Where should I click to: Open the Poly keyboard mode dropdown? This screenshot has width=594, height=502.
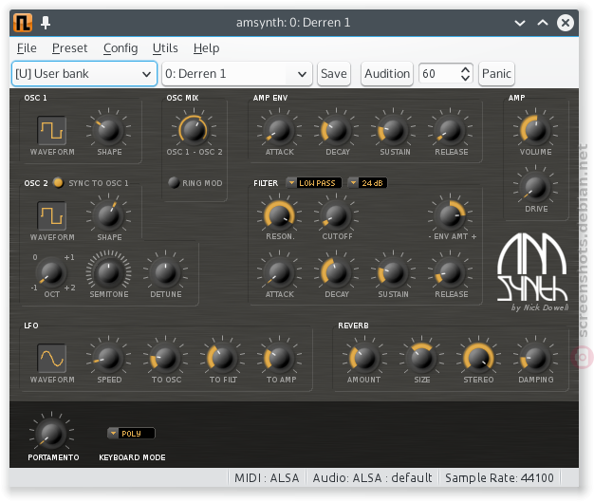click(131, 433)
